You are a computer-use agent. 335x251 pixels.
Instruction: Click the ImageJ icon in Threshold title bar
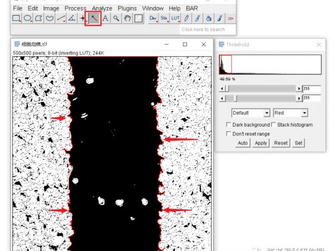(222, 45)
